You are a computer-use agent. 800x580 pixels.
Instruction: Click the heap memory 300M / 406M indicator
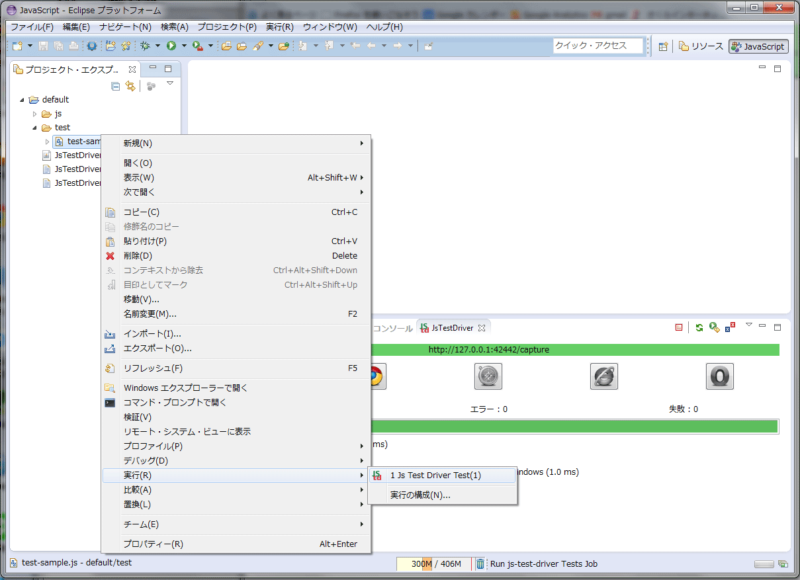pyautogui.click(x=433, y=564)
